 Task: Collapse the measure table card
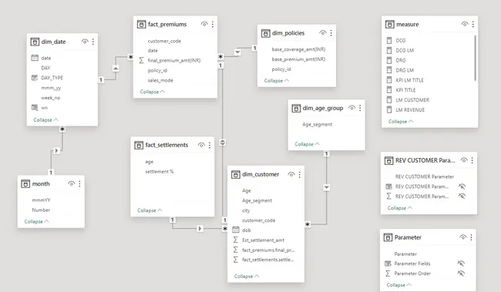pyautogui.click(x=401, y=122)
